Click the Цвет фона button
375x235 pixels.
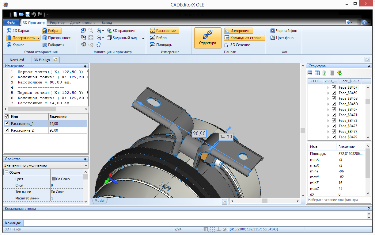(x=282, y=38)
